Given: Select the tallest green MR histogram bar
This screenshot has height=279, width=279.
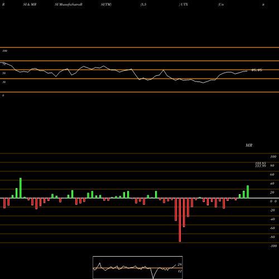Looking at the screenshot, I should coord(21,188).
